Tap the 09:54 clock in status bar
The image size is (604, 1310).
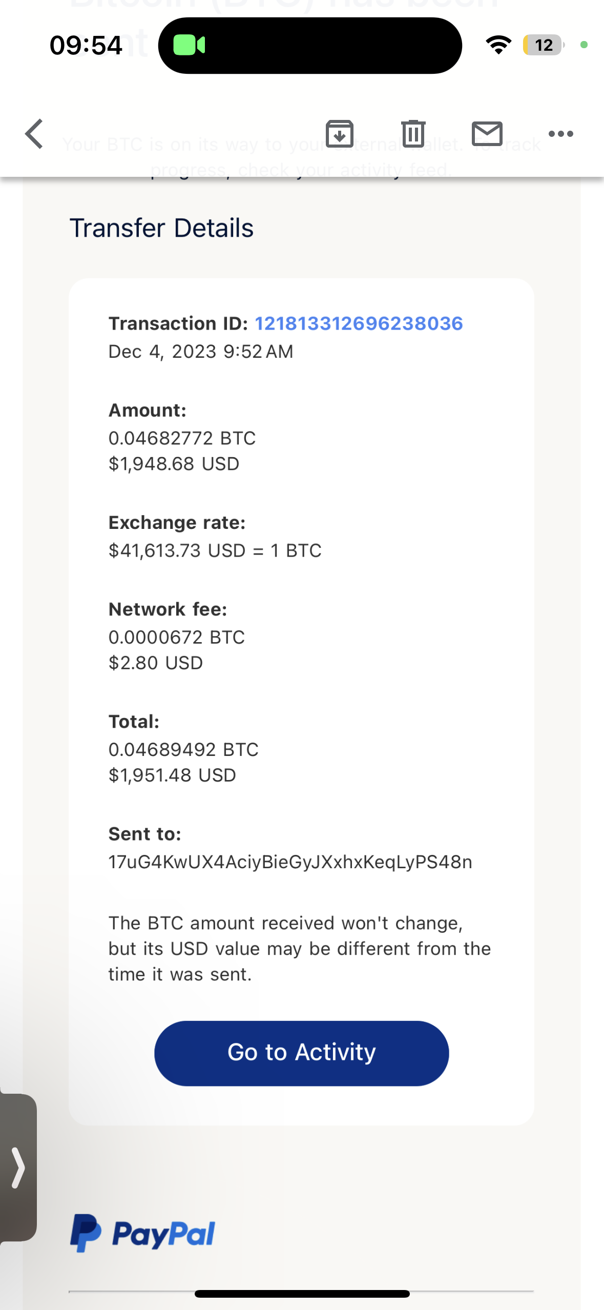click(x=86, y=45)
